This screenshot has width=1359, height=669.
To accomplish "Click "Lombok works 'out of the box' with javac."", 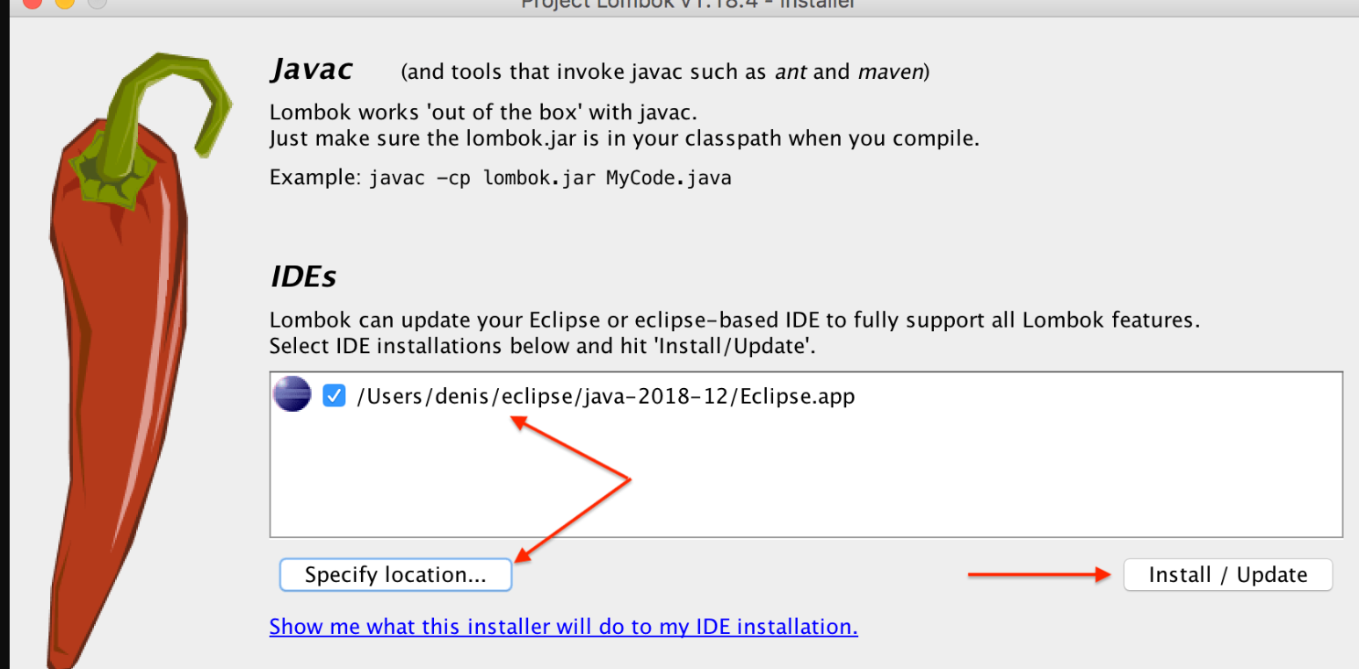I will tap(483, 112).
